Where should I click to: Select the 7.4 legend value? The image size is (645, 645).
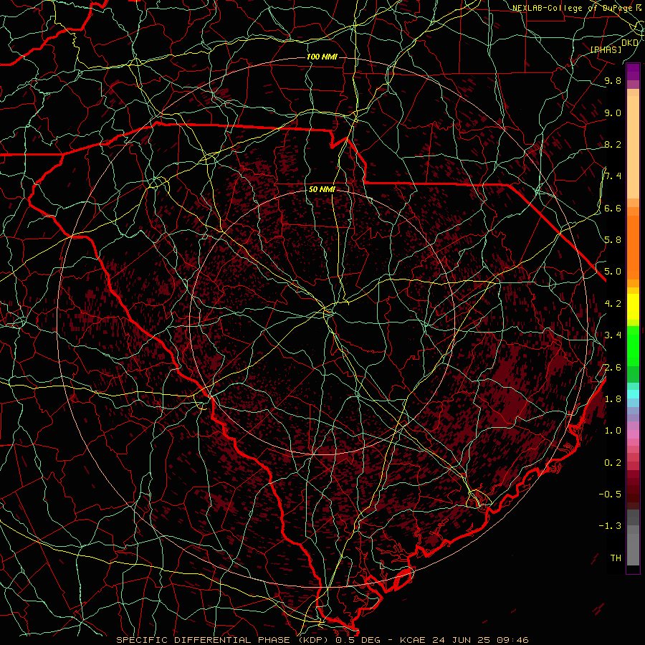[613, 176]
